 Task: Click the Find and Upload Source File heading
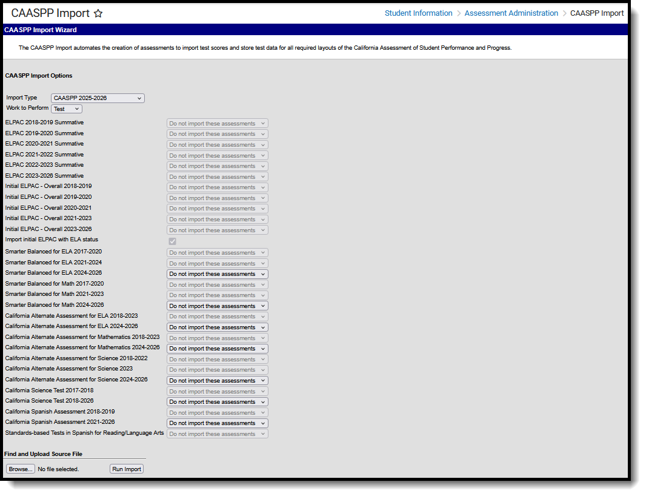43,454
